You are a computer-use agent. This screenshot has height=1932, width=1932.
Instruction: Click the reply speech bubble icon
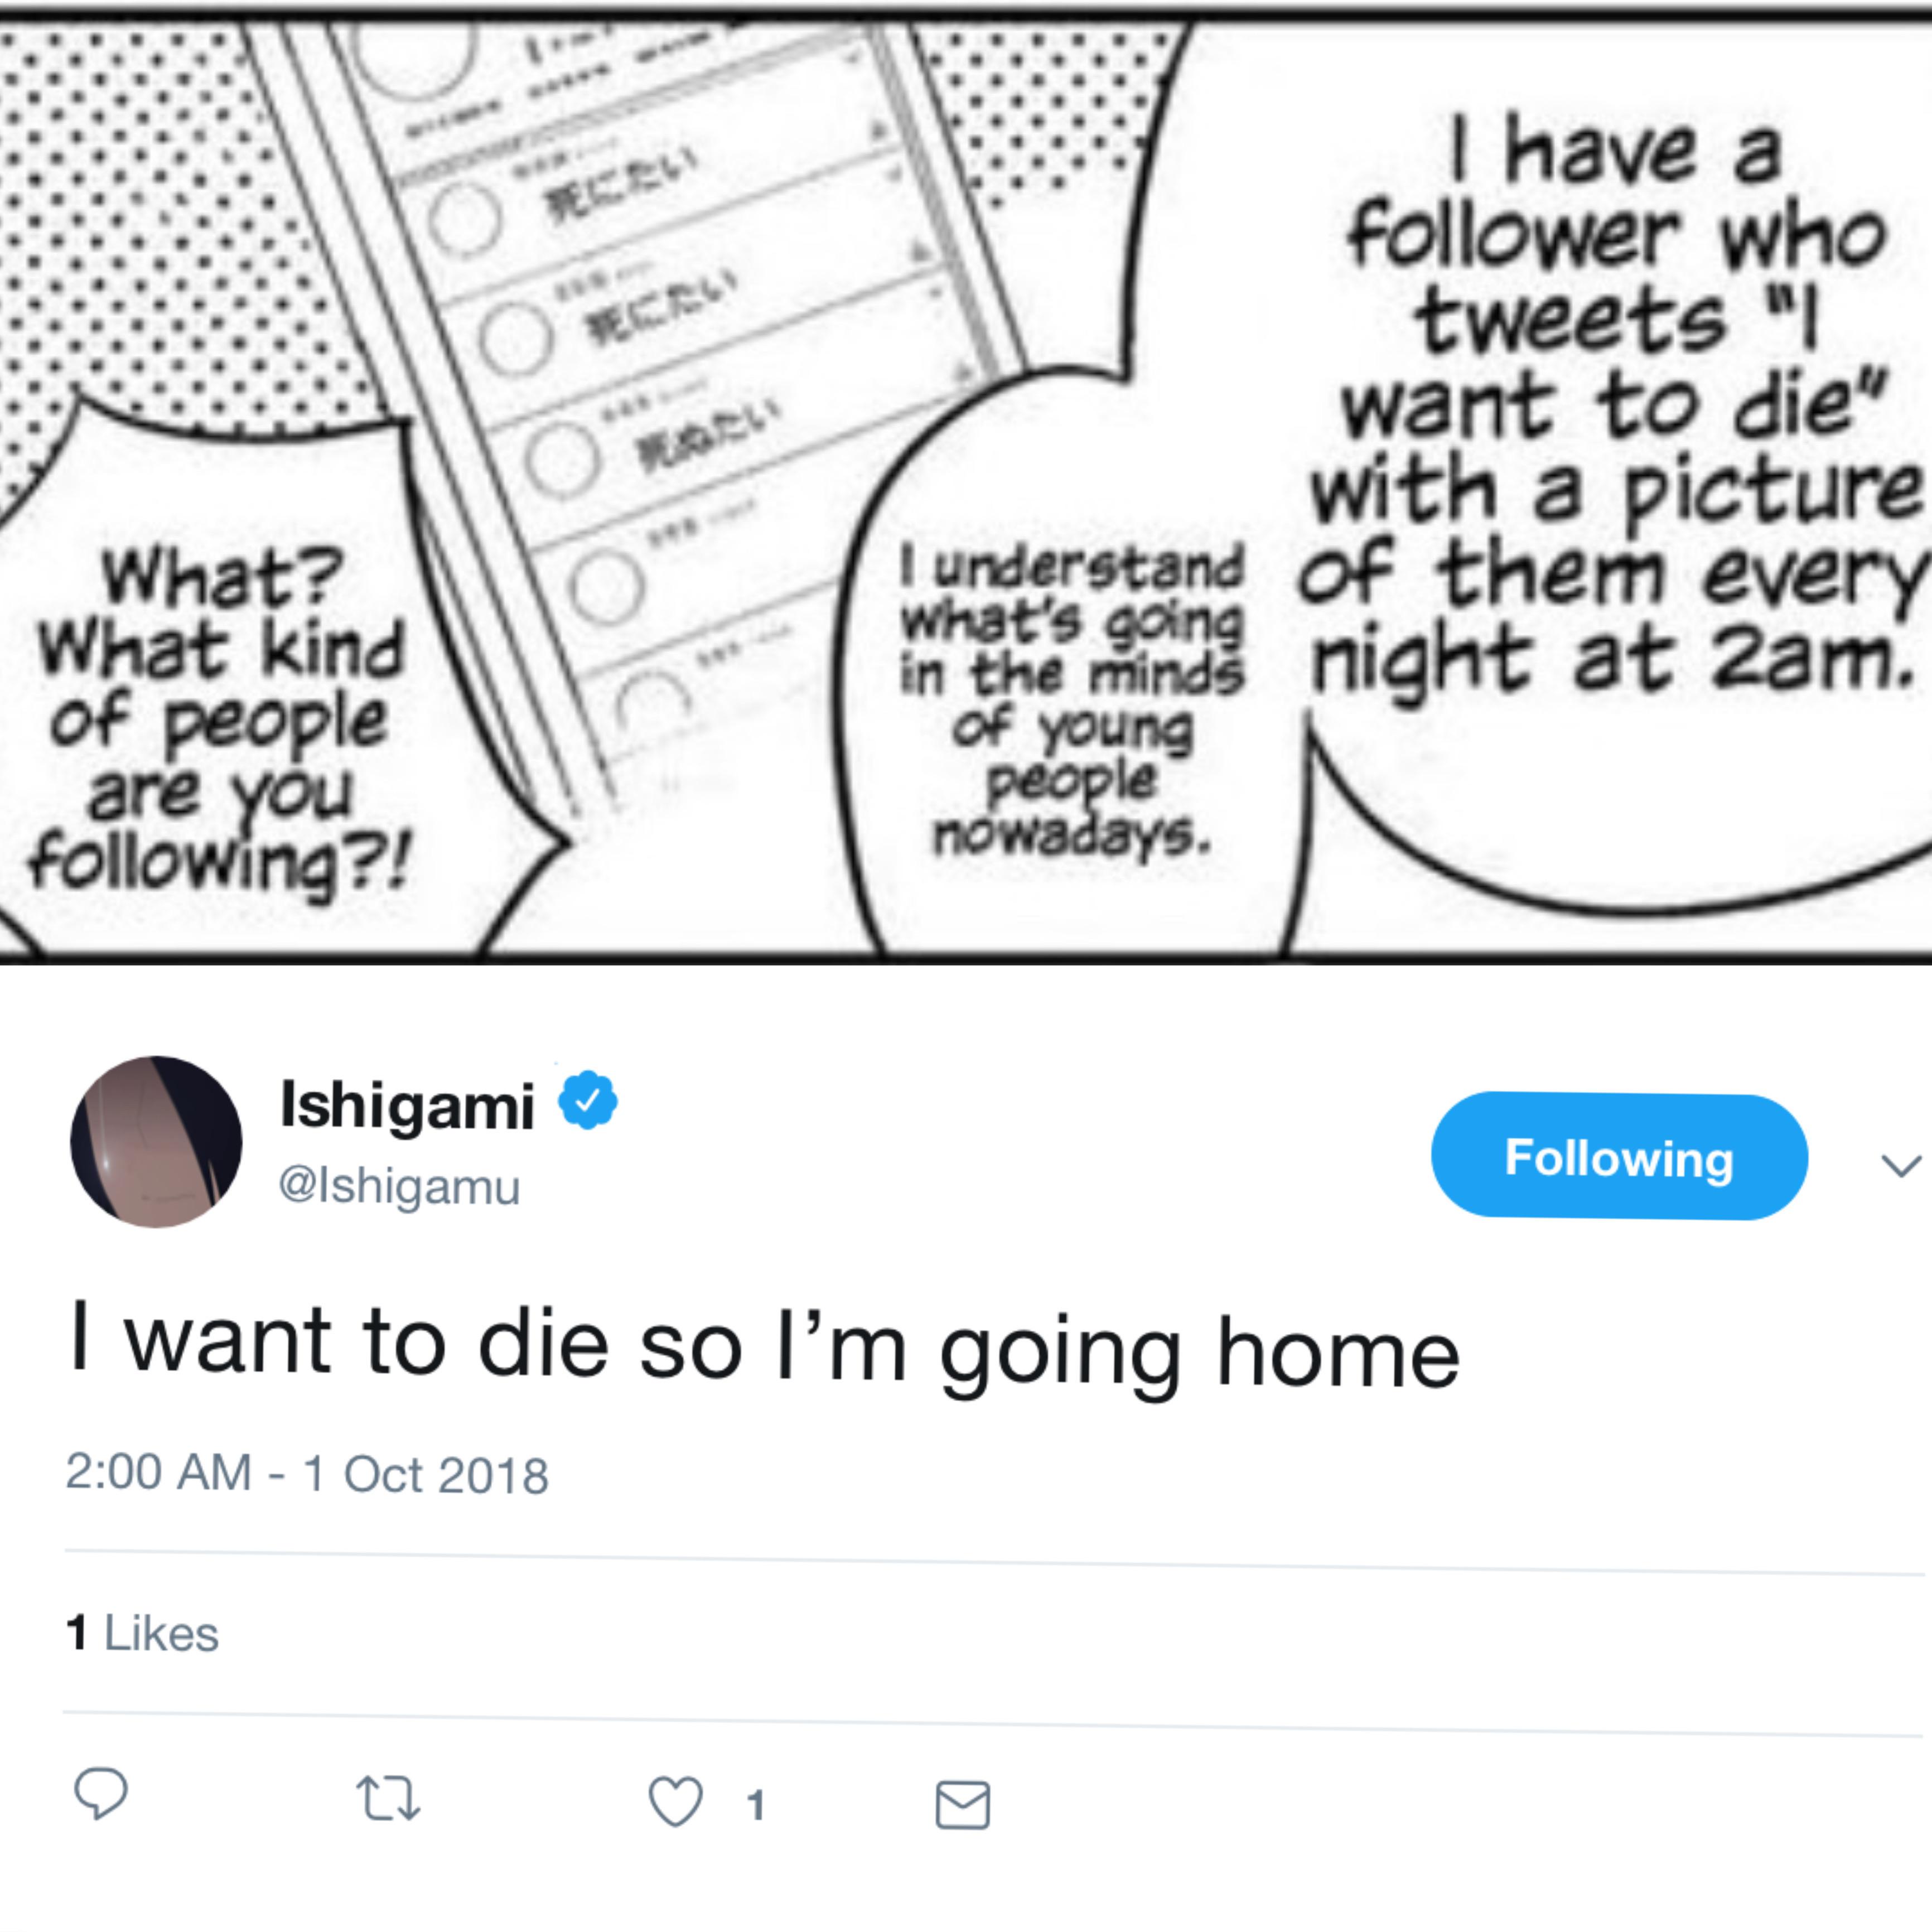101,1793
